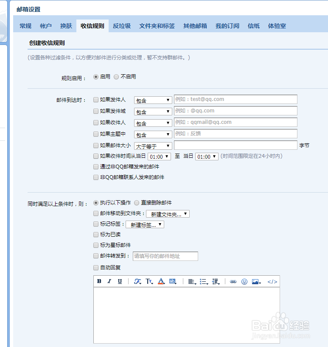This screenshot has width=328, height=347.
Task: Open the 包含 dropdown for 如果主题中
Action: tap(153, 135)
